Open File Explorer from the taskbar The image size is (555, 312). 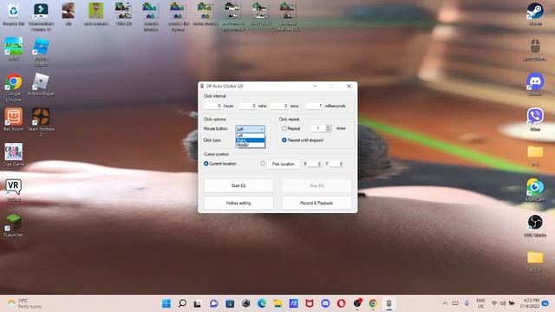pyautogui.click(x=277, y=303)
